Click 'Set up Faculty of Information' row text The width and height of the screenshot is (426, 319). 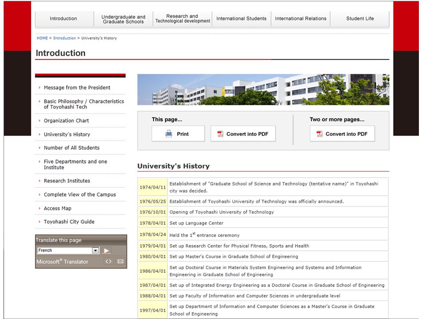point(255,296)
